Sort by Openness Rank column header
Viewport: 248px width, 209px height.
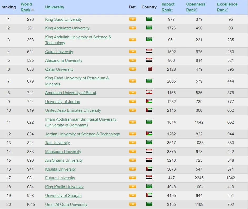click(196, 7)
